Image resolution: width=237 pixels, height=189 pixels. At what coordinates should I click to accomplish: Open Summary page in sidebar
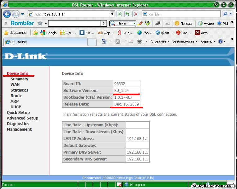coord(19,79)
